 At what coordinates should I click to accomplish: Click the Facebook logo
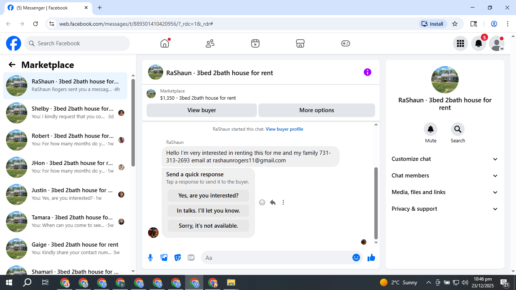pyautogui.click(x=14, y=43)
